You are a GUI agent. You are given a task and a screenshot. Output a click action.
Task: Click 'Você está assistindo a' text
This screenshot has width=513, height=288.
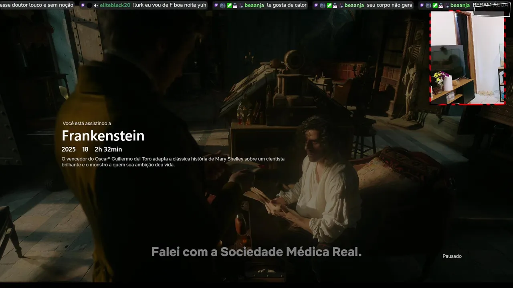pyautogui.click(x=87, y=123)
